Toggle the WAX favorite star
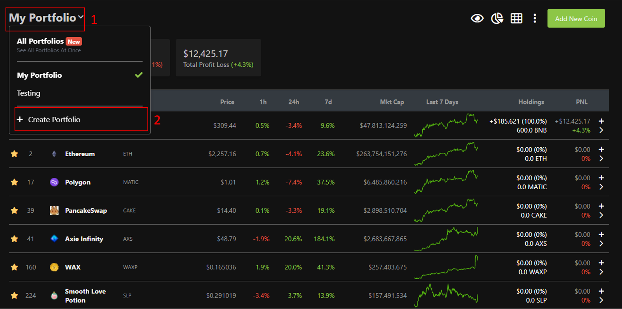This screenshot has width=622, height=309. pyautogui.click(x=15, y=267)
